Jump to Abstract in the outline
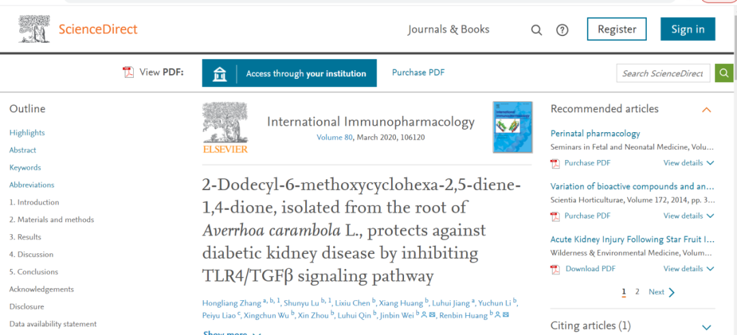The width and height of the screenshot is (737, 335). (x=23, y=150)
